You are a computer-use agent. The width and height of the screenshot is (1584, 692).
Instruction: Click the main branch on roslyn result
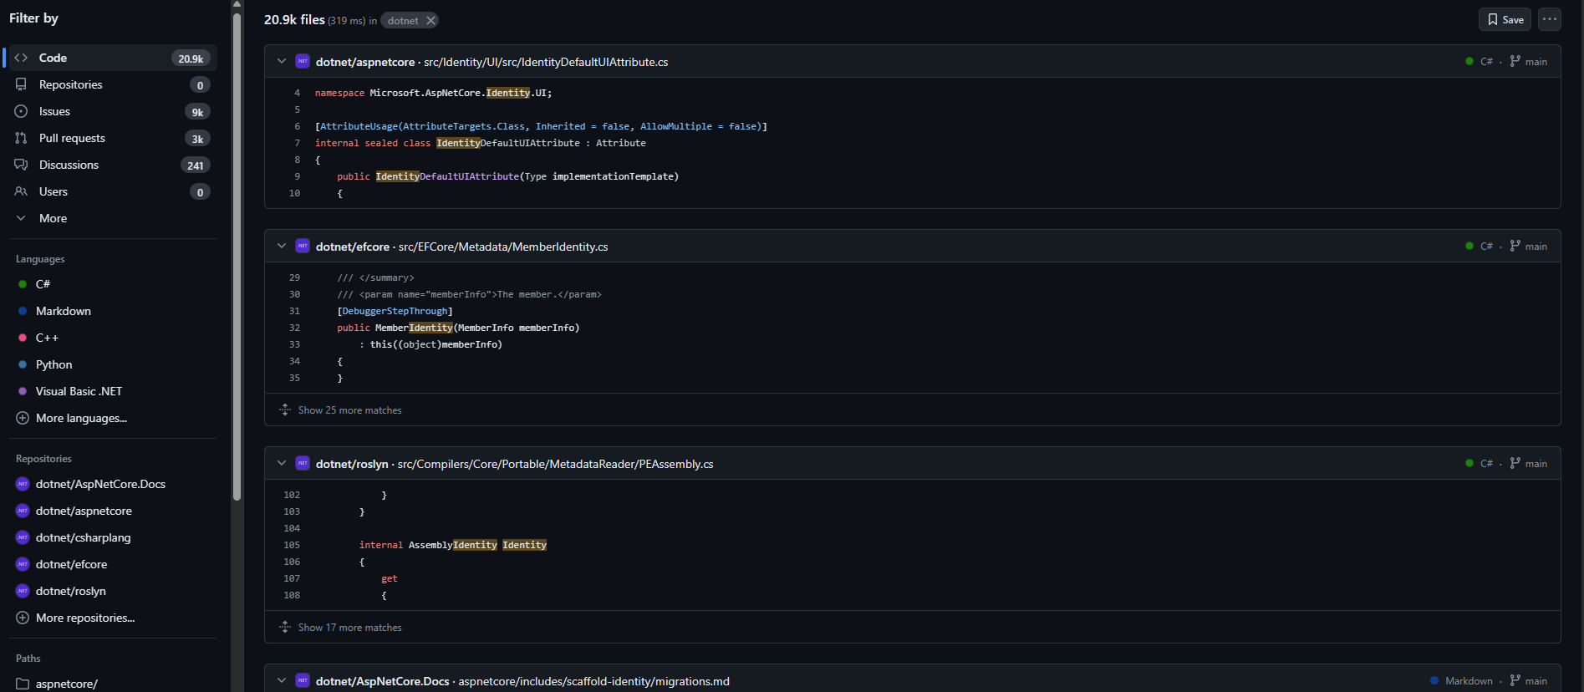point(1529,464)
